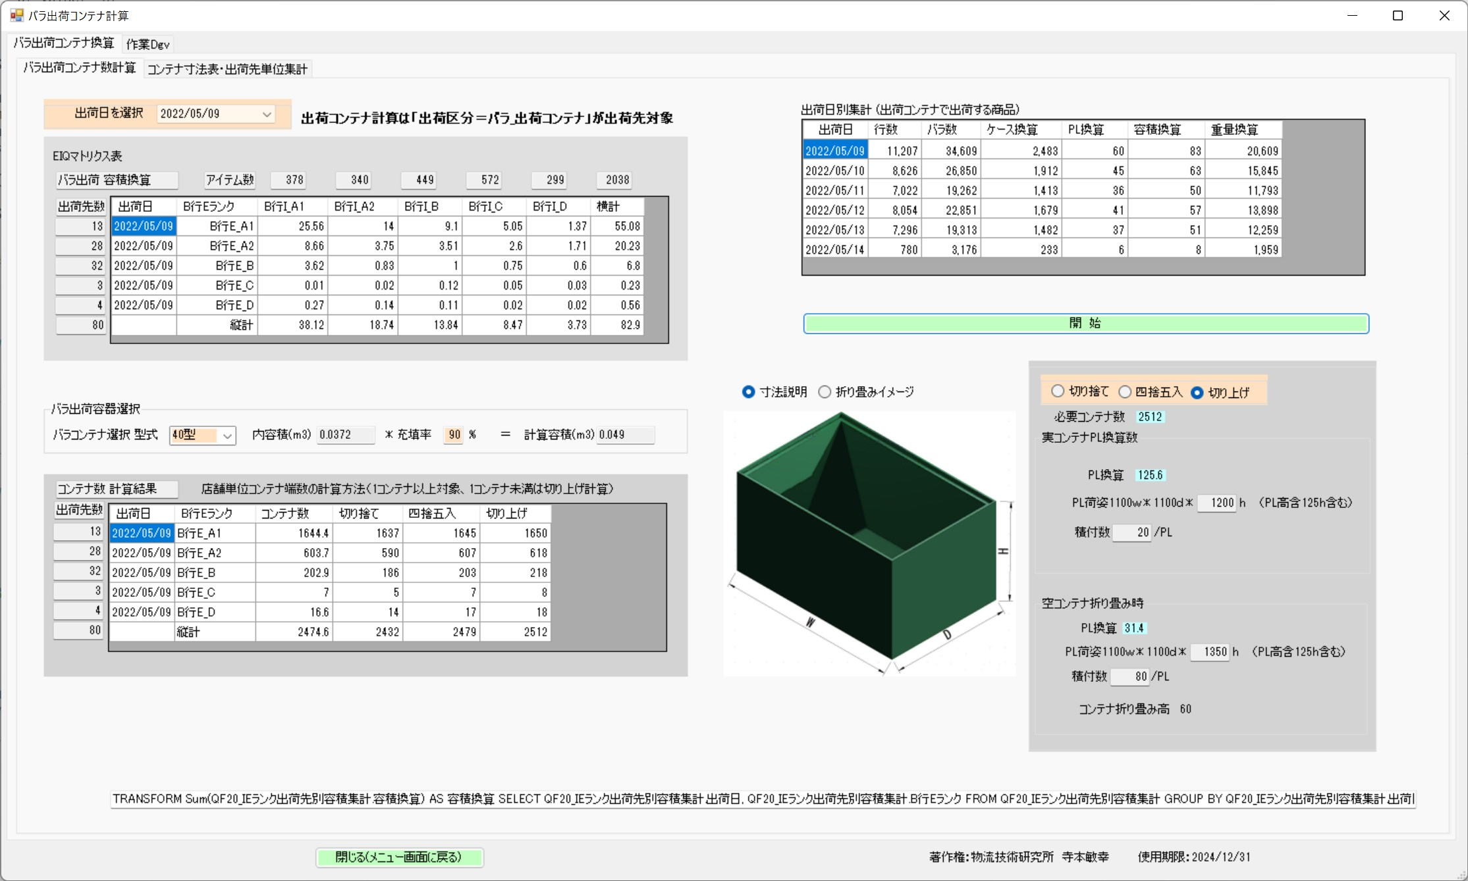The image size is (1468, 881).
Task: Click 積付数 field showing 80
Action: [1130, 676]
